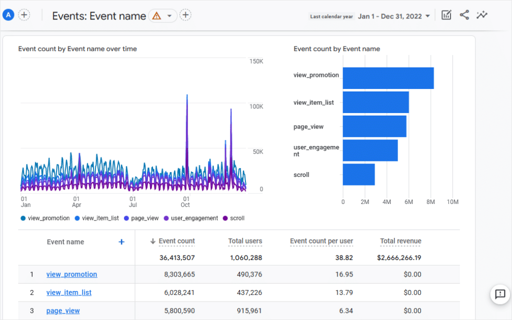This screenshot has height=320, width=512.
Task: Toggle page_view series in the chart legend
Action: (141, 218)
